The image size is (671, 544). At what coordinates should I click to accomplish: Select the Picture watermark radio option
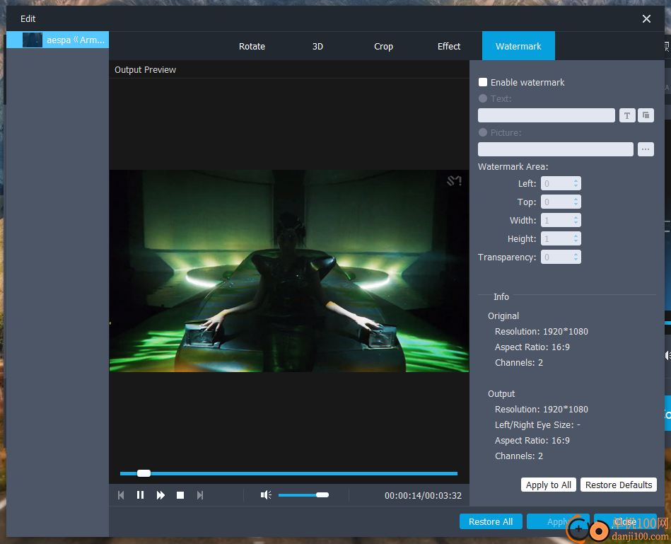[483, 133]
